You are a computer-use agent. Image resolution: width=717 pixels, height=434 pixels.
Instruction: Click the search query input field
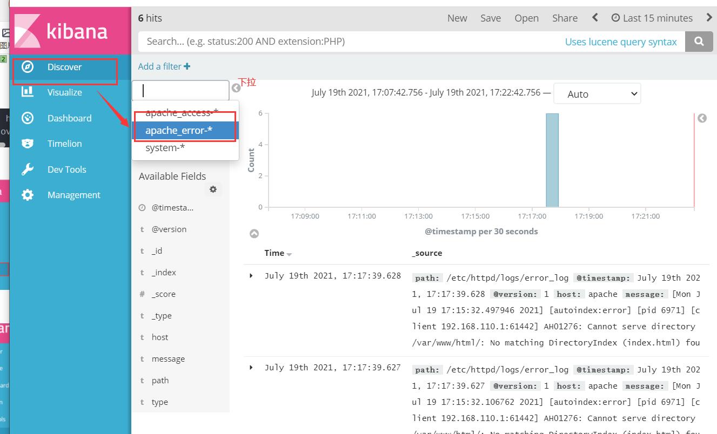[x=351, y=41]
